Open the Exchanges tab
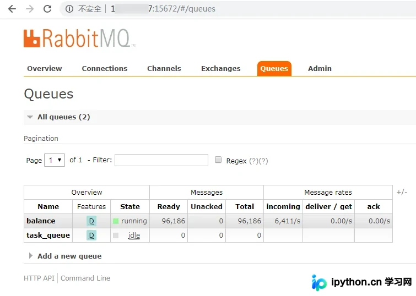Viewport: 416px width, 296px height. click(x=221, y=68)
